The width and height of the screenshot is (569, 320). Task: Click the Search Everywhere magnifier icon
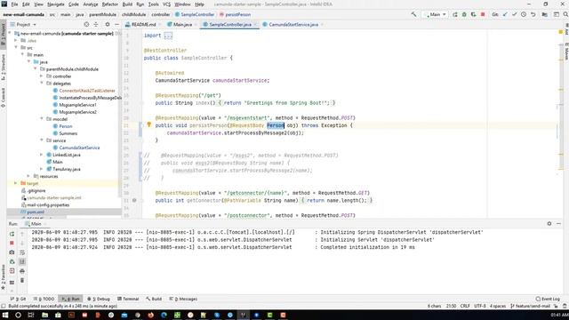pos(565,14)
